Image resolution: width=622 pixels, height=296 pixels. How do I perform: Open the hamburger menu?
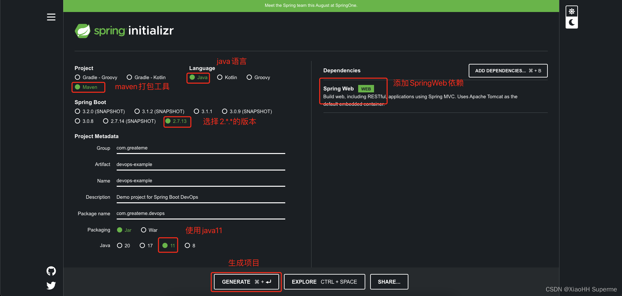(51, 17)
